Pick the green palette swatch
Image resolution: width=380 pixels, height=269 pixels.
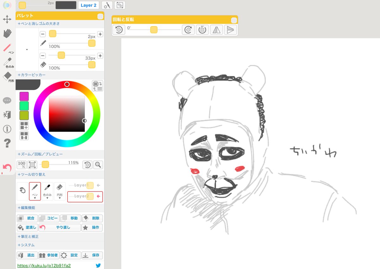24,106
